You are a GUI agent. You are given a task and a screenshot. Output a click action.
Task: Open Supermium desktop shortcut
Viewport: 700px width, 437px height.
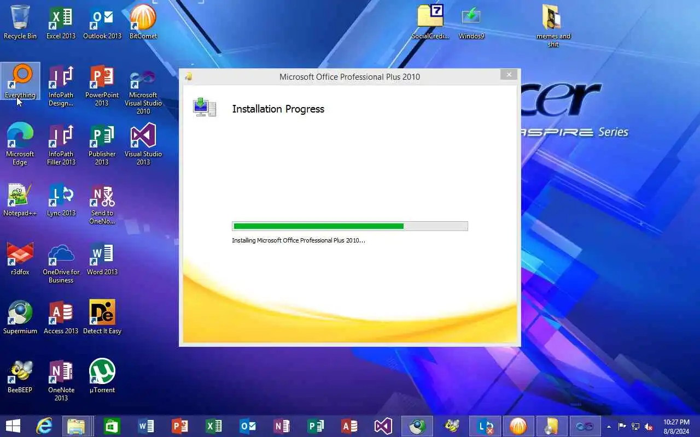click(20, 317)
